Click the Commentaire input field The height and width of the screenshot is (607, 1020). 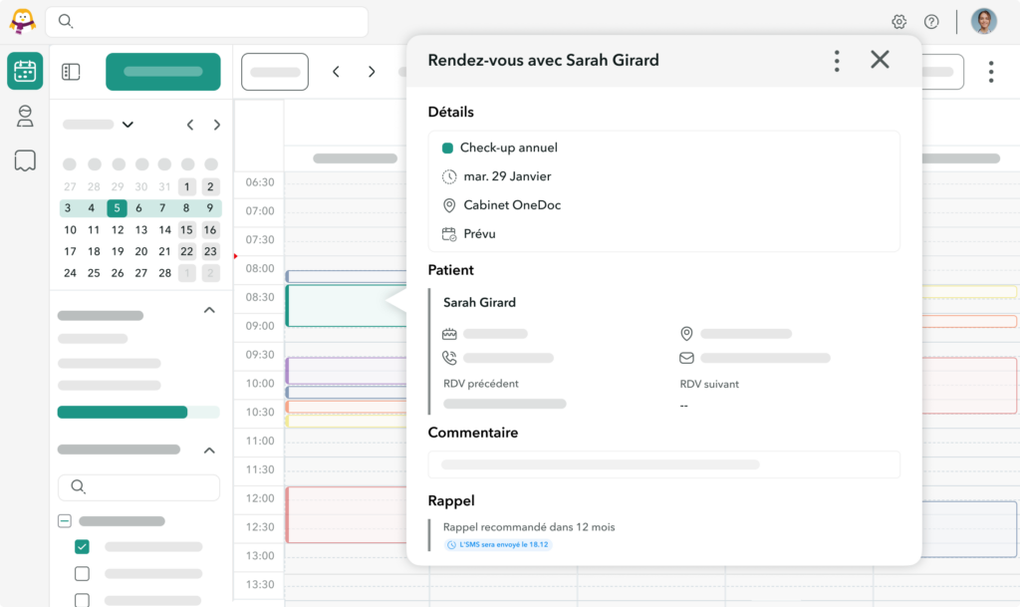click(664, 464)
